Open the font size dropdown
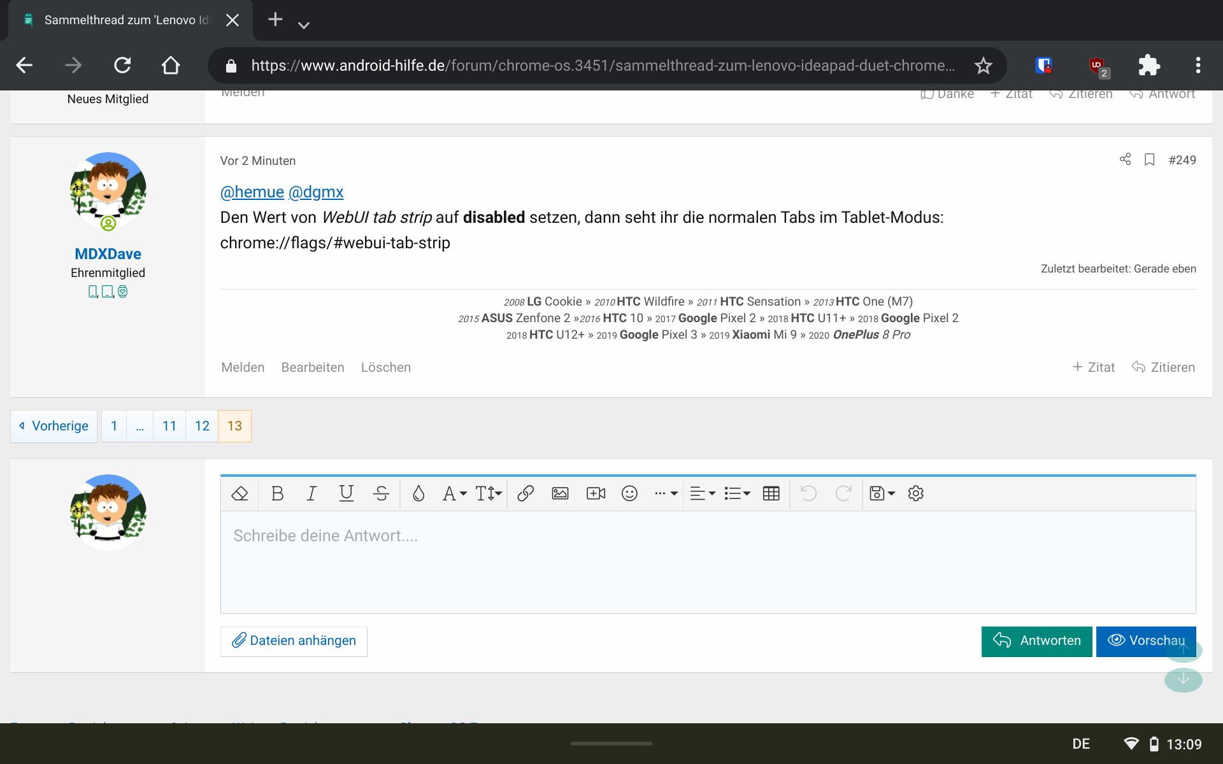The image size is (1223, 764). click(489, 493)
